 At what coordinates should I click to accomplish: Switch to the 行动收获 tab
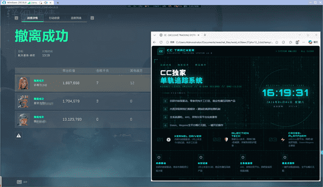point(54,18)
